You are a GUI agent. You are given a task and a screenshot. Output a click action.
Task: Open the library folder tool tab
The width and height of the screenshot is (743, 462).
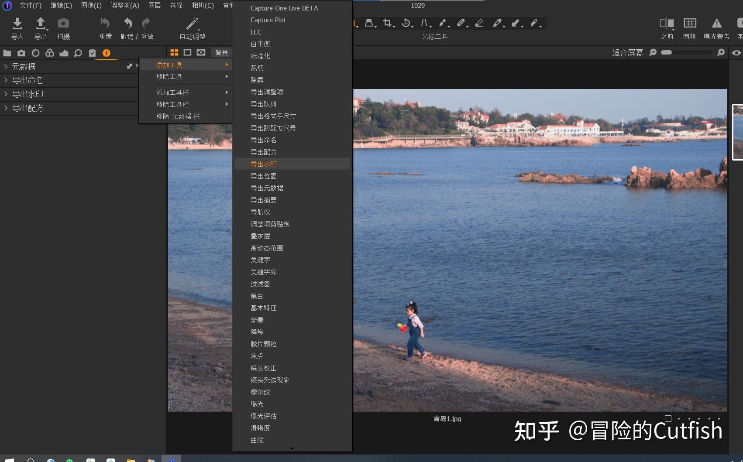(7, 53)
